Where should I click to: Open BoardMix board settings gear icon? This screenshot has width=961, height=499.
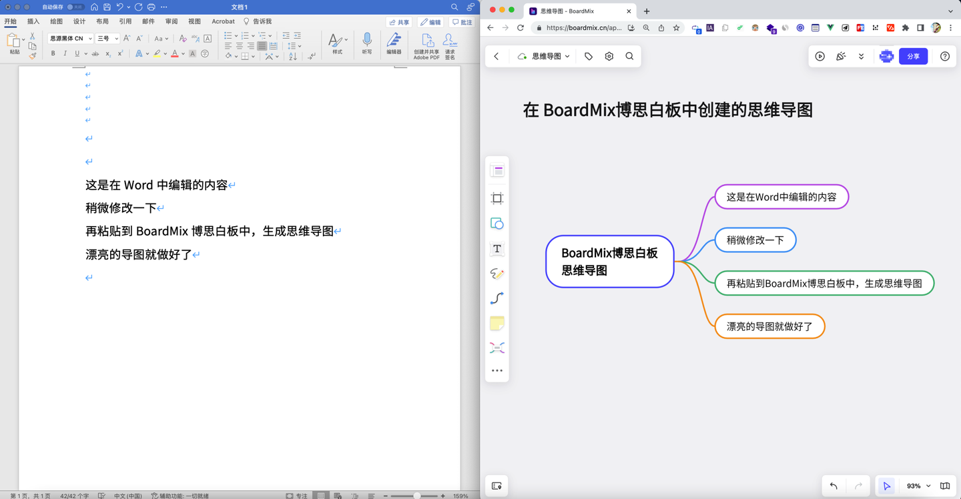609,56
